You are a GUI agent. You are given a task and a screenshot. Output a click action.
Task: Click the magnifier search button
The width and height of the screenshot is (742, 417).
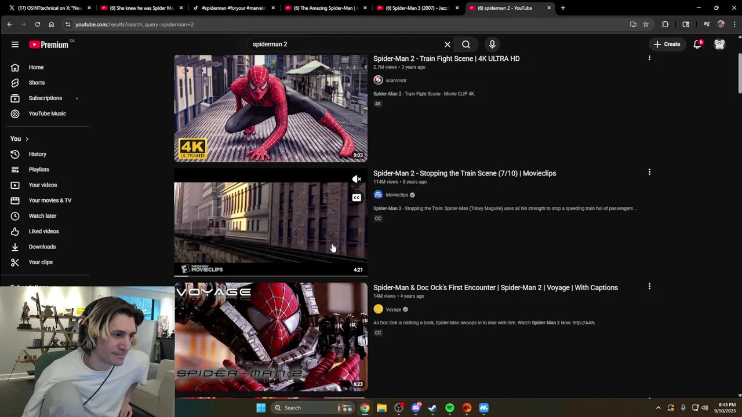coord(466,44)
